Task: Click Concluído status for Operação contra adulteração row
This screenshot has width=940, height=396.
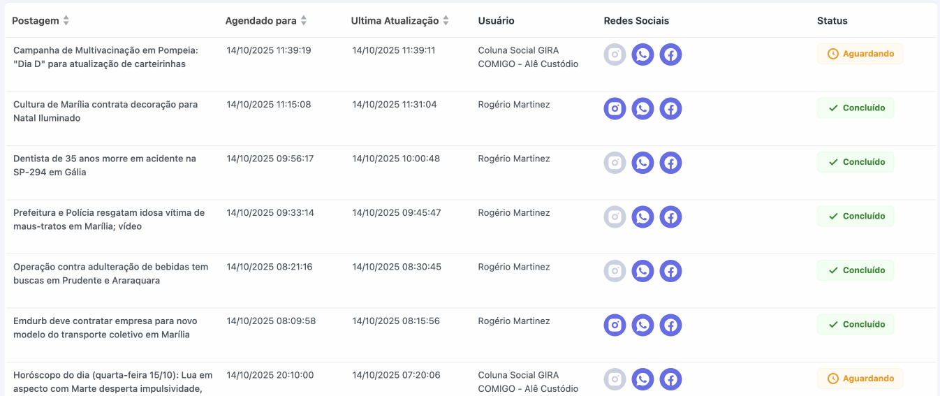Action: pyautogui.click(x=855, y=270)
